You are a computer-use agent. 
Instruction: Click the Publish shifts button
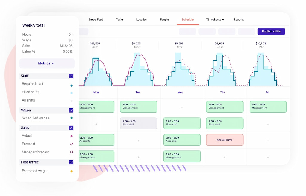click(x=271, y=31)
